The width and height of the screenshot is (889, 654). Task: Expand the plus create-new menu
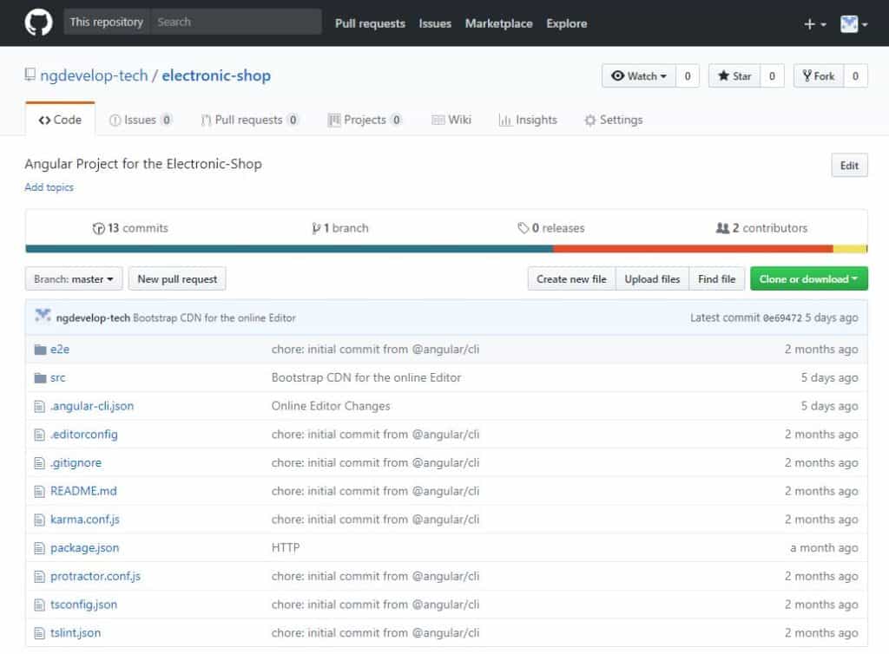coord(814,24)
